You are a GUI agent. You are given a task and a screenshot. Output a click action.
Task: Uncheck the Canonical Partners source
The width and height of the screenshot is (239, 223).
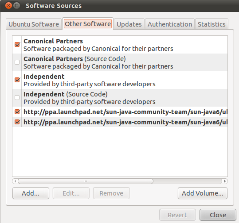pos(17,44)
